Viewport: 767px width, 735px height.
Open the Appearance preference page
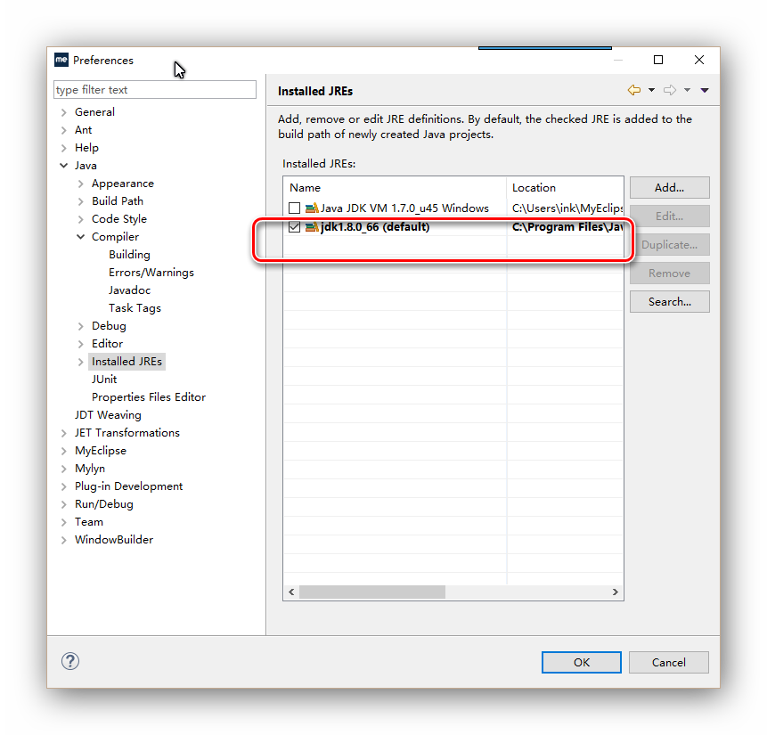pos(123,184)
